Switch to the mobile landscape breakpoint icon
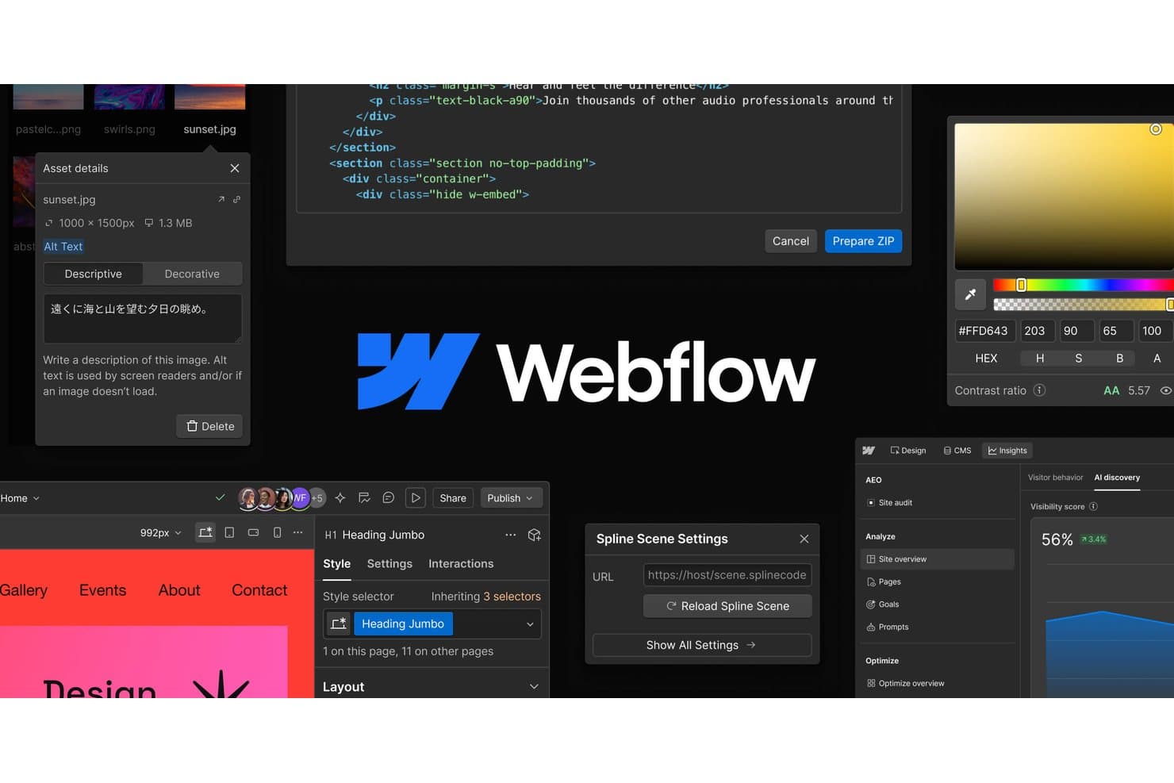Image resolution: width=1174 pixels, height=783 pixels. 253,532
